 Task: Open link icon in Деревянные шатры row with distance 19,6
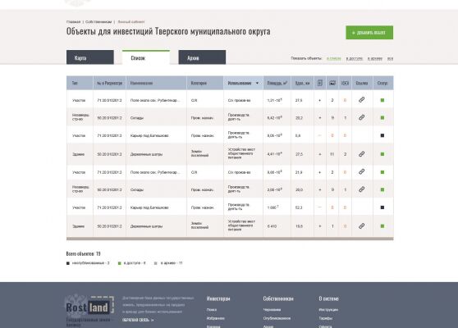pyautogui.click(x=362, y=225)
